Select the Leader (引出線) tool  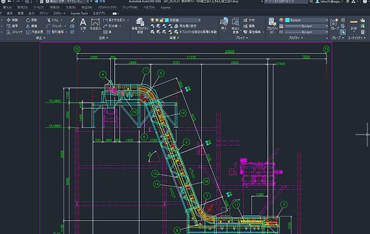tap(110, 26)
